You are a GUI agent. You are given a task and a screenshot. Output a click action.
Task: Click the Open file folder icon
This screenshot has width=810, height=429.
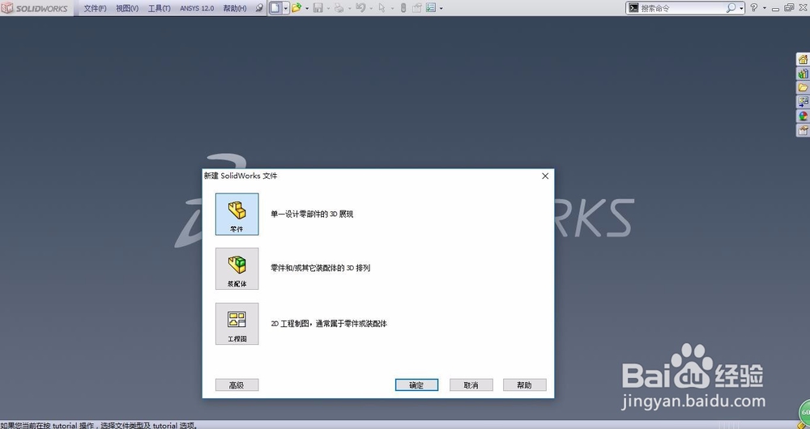coord(296,8)
